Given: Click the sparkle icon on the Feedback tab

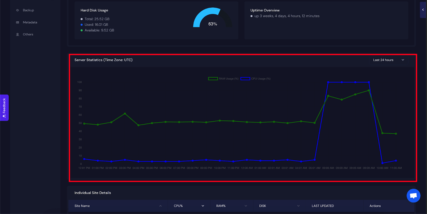Looking at the screenshot, I should [x=4, y=116].
